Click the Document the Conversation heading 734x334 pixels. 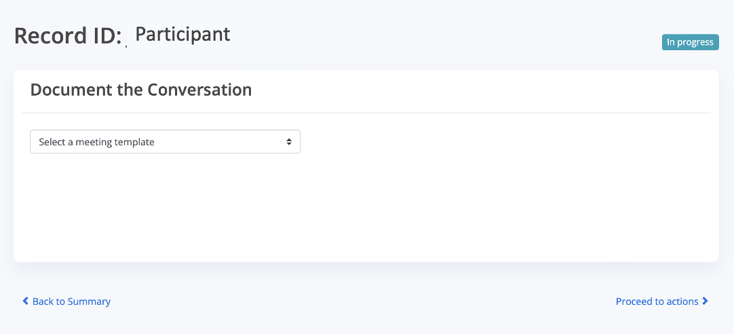point(141,90)
